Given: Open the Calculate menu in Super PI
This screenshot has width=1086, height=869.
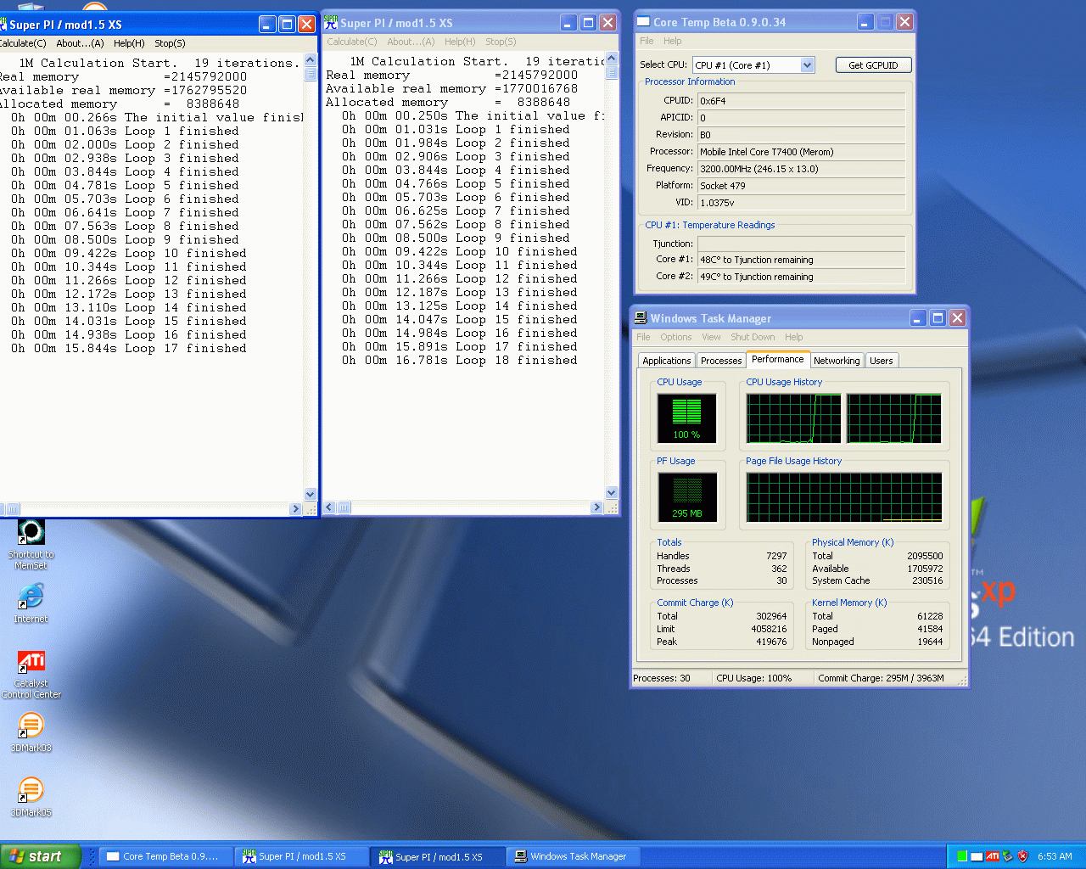Looking at the screenshot, I should pyautogui.click(x=23, y=43).
